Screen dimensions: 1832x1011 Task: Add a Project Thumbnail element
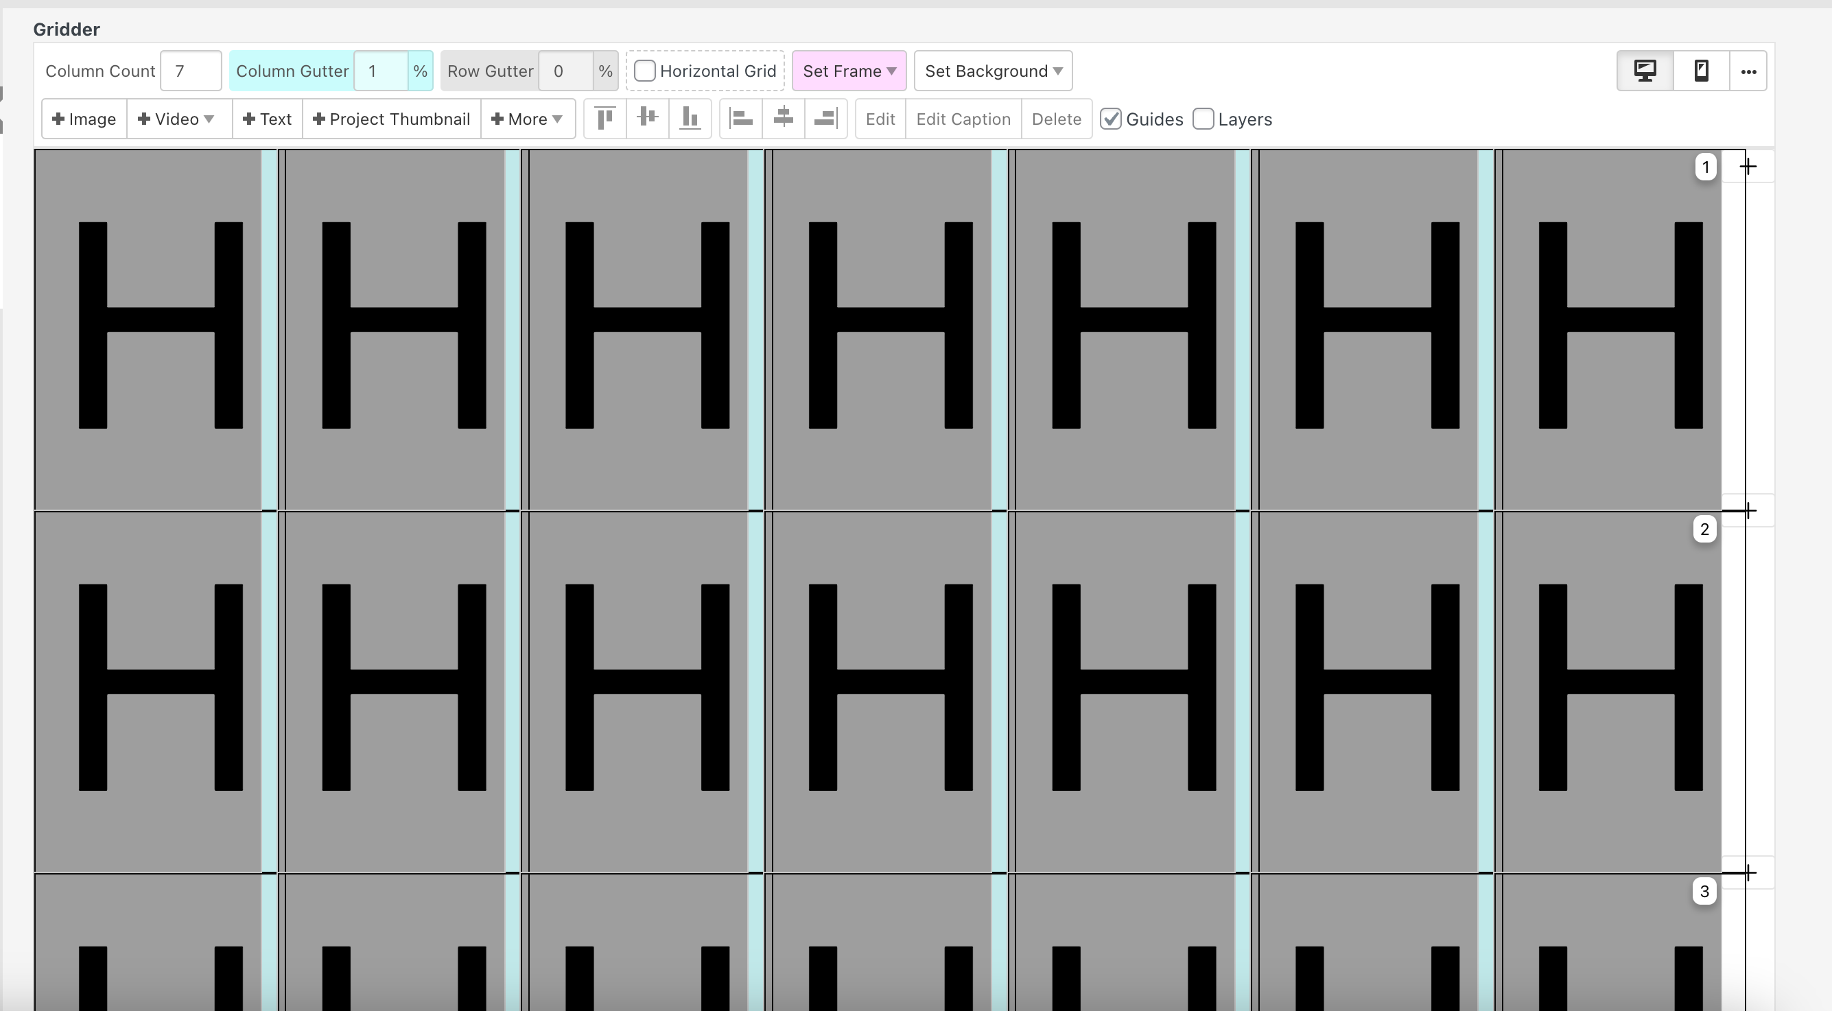(x=391, y=119)
